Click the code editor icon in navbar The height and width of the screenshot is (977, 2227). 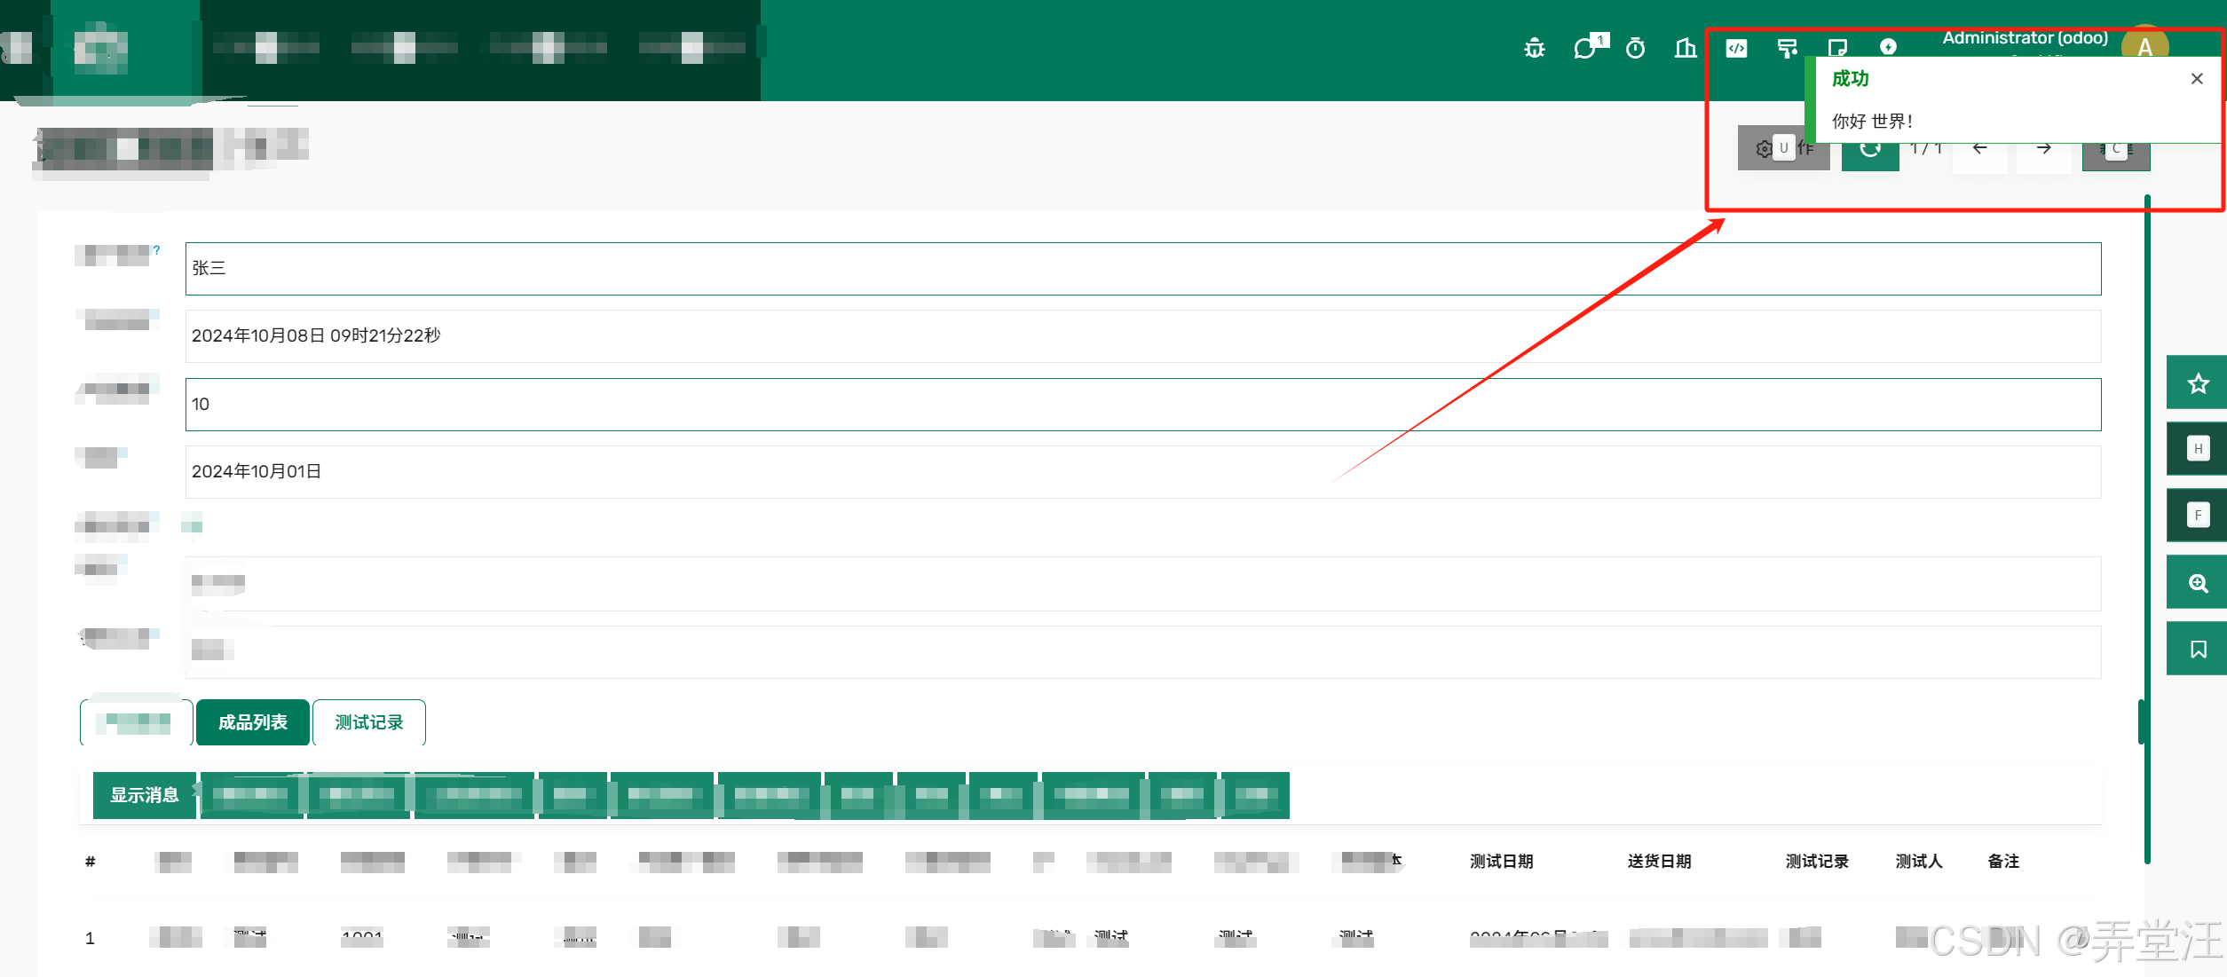click(x=1736, y=48)
